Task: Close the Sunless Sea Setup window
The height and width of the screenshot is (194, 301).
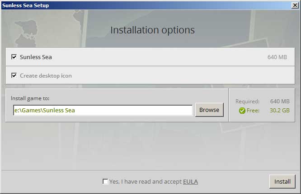Action: [295, 5]
